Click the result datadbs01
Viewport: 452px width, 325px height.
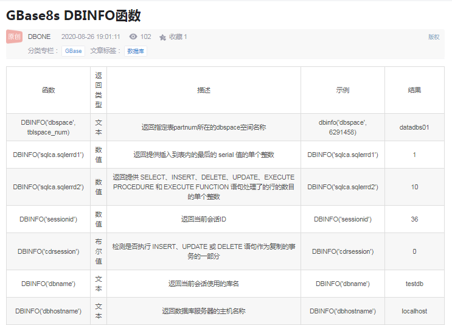point(414,127)
